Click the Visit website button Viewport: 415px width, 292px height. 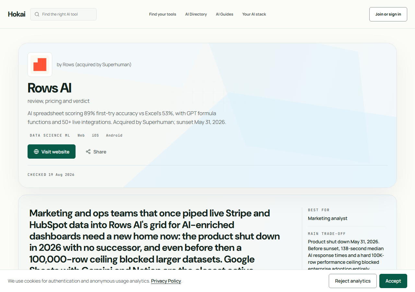click(52, 152)
